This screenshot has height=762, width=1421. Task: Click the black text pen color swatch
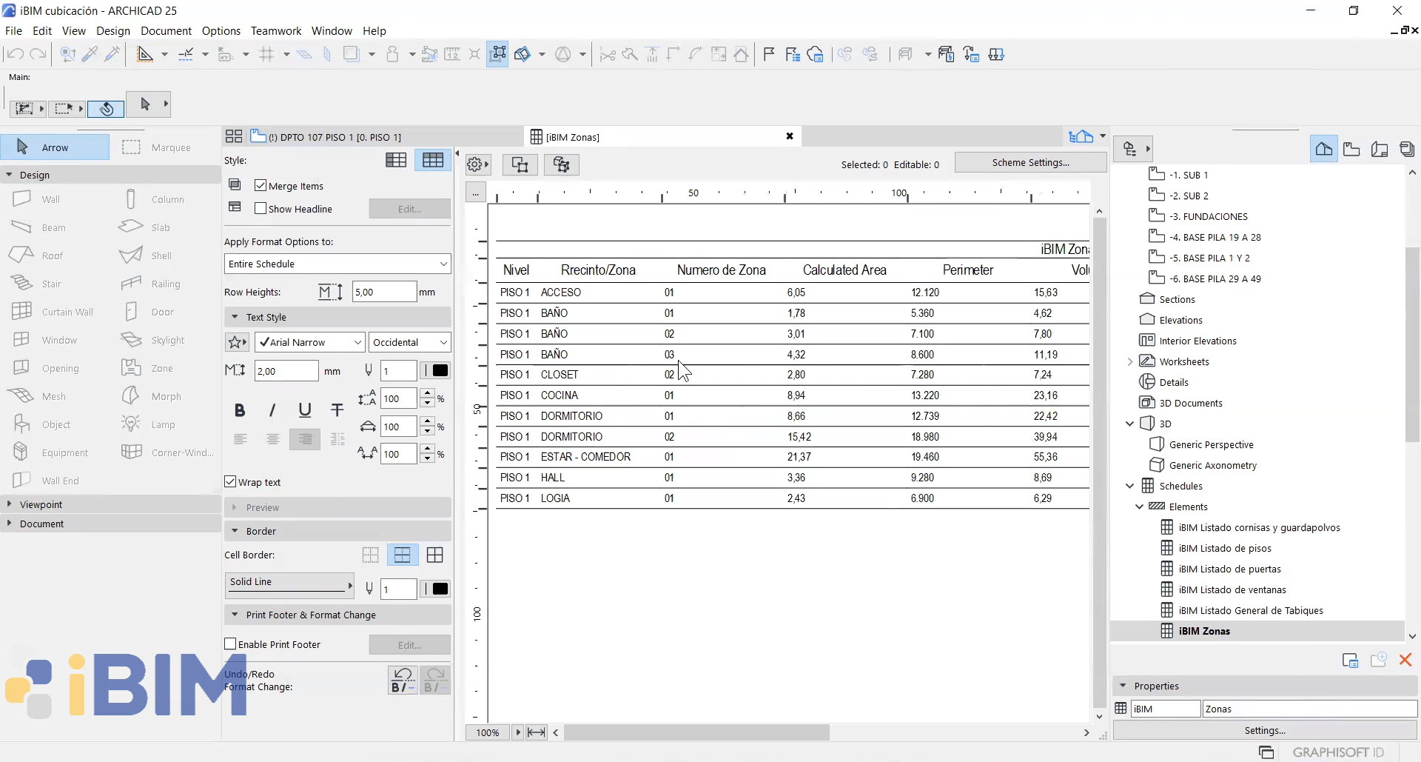[x=440, y=370]
